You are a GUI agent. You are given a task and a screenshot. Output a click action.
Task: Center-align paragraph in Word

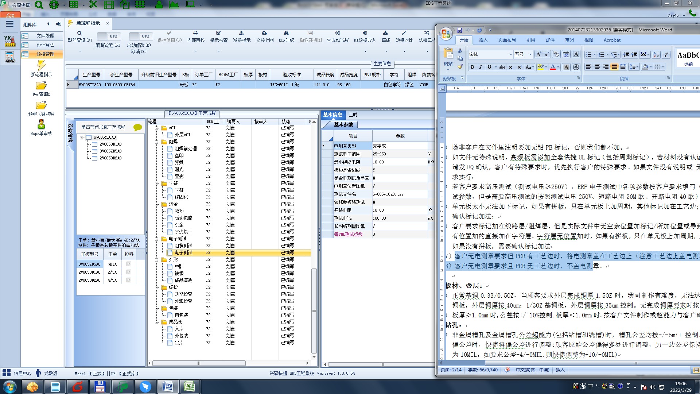tap(597, 67)
